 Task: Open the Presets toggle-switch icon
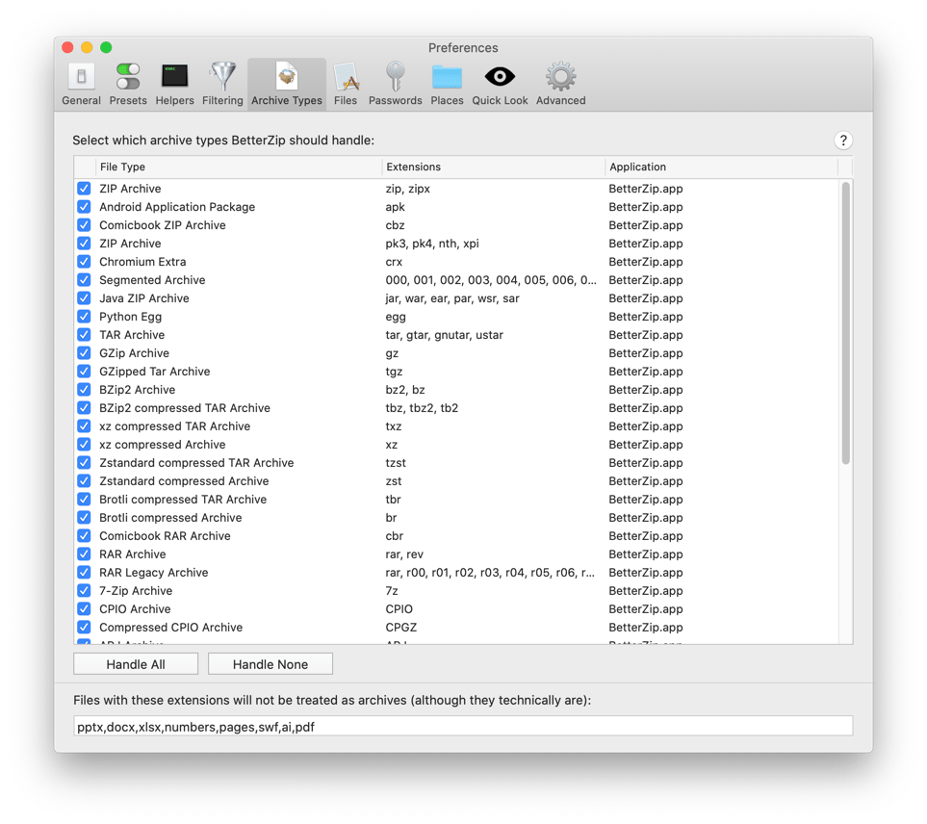click(128, 77)
